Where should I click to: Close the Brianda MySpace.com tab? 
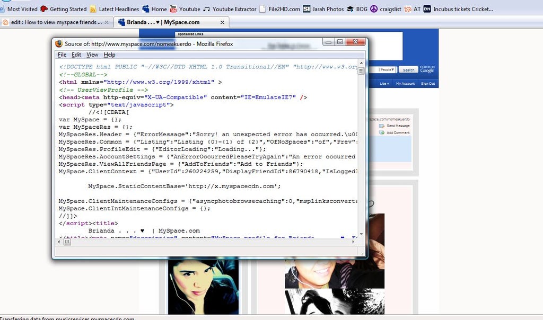pos(222,22)
